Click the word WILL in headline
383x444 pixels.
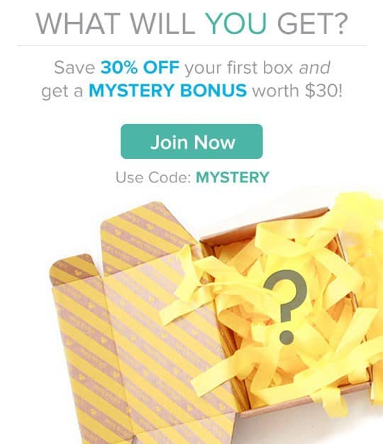click(x=162, y=23)
